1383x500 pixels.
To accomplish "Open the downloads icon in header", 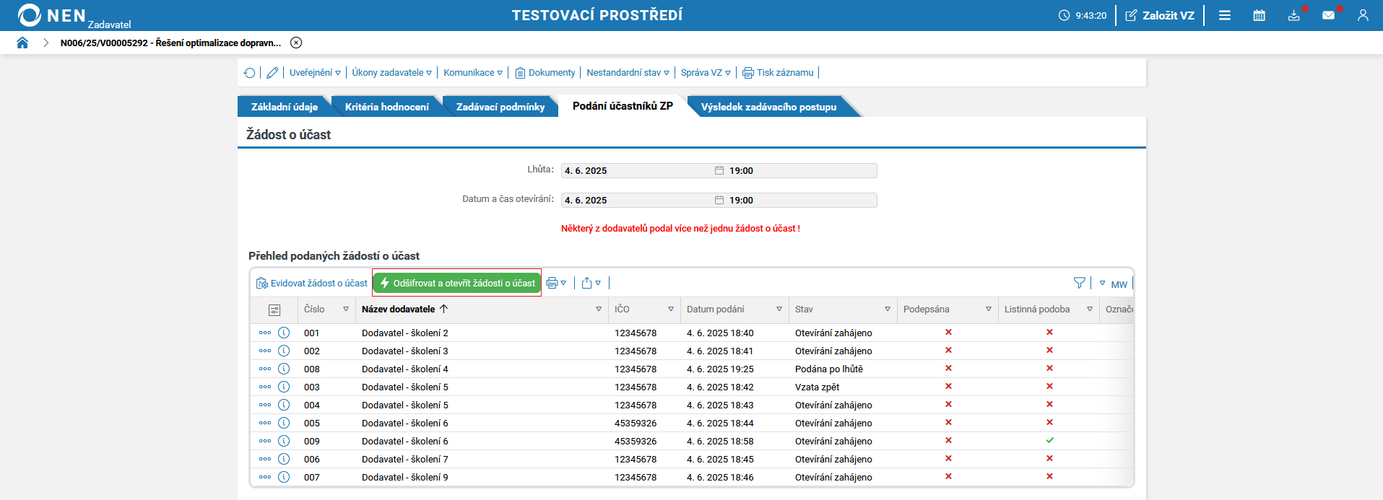I will click(x=1293, y=15).
